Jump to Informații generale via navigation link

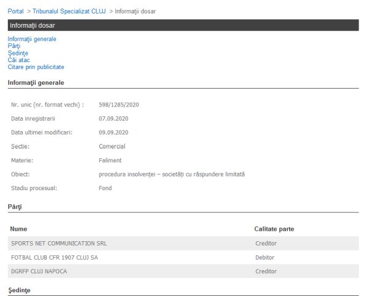(32, 39)
